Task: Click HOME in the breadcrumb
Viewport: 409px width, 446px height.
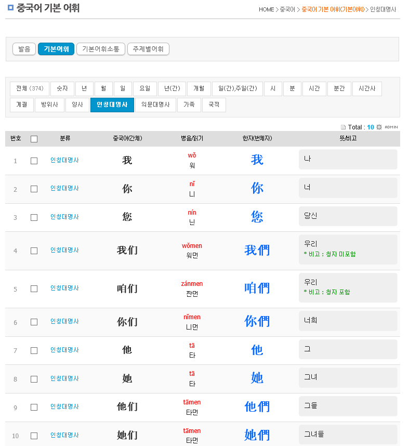Action: coord(266,10)
